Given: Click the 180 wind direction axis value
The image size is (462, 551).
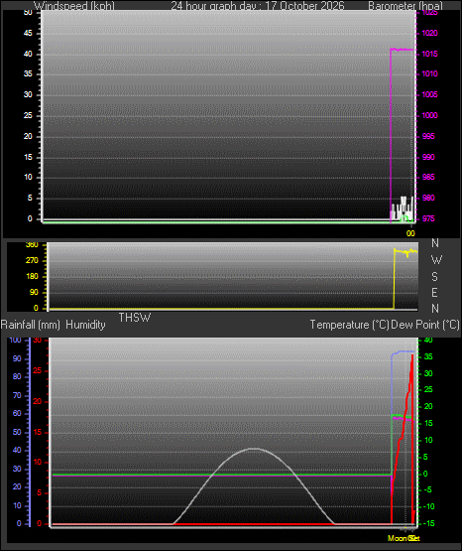Looking at the screenshot, I should (x=32, y=277).
